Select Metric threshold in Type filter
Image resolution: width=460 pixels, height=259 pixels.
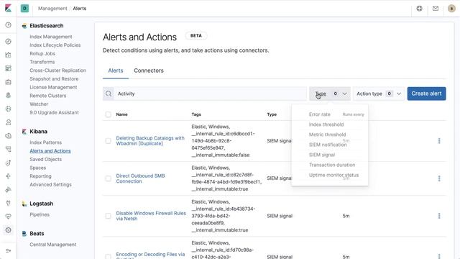point(328,135)
